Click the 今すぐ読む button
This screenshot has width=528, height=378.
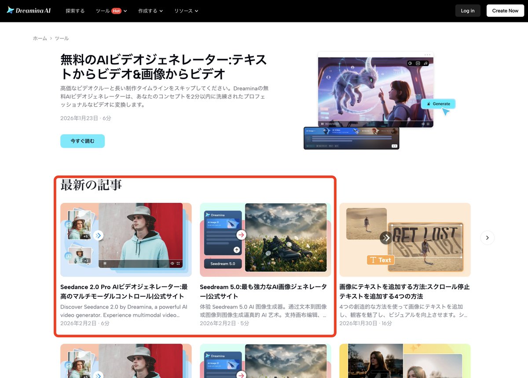pyautogui.click(x=82, y=141)
